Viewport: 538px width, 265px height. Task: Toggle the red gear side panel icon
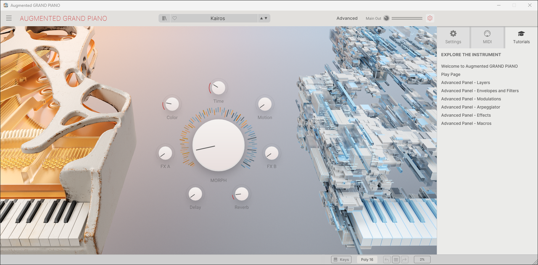[x=430, y=18]
